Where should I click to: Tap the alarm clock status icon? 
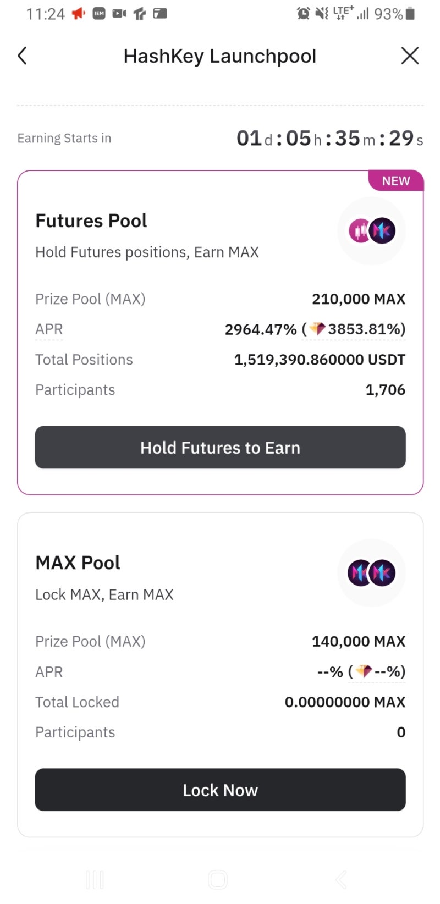pos(303,14)
